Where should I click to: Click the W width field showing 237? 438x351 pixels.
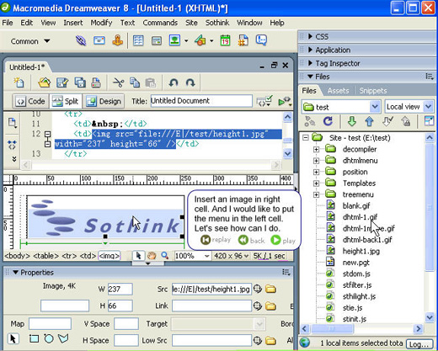point(120,289)
